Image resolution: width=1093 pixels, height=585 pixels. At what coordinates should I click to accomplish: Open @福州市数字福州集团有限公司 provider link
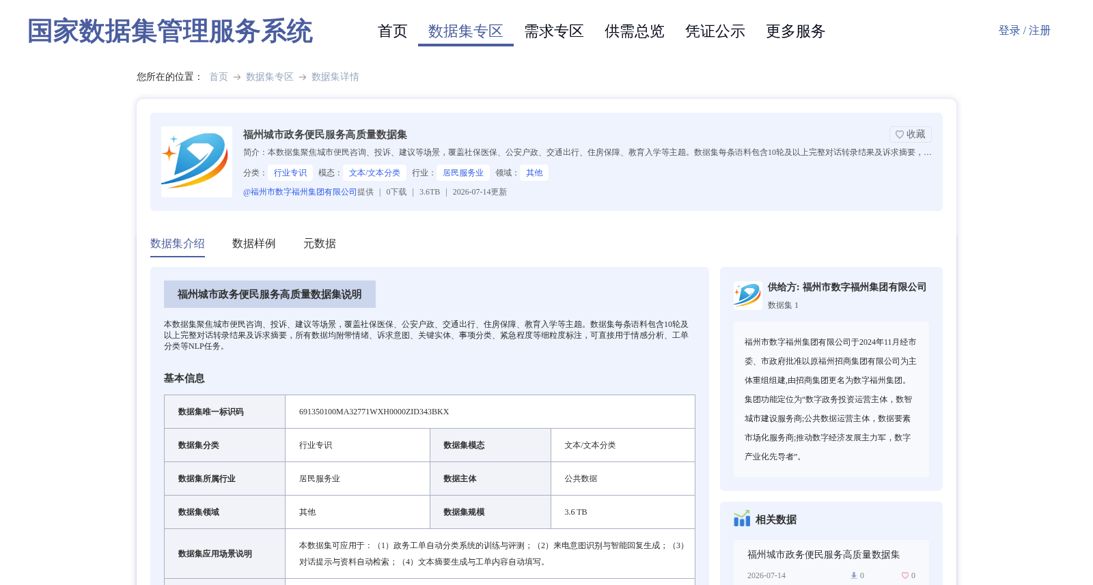pyautogui.click(x=300, y=192)
